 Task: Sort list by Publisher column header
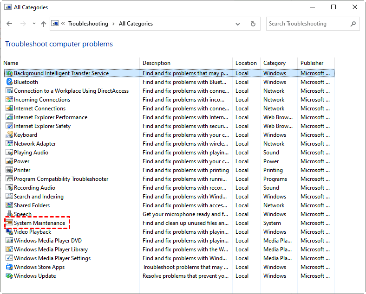tap(312, 63)
